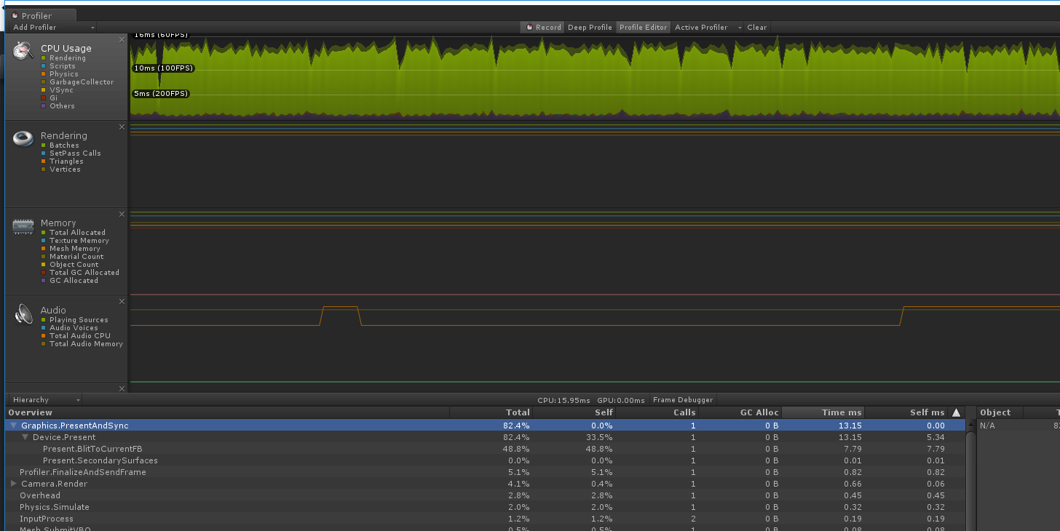Click the Triangles color swatch
Screen dimensions: 1060x531
coord(44,161)
